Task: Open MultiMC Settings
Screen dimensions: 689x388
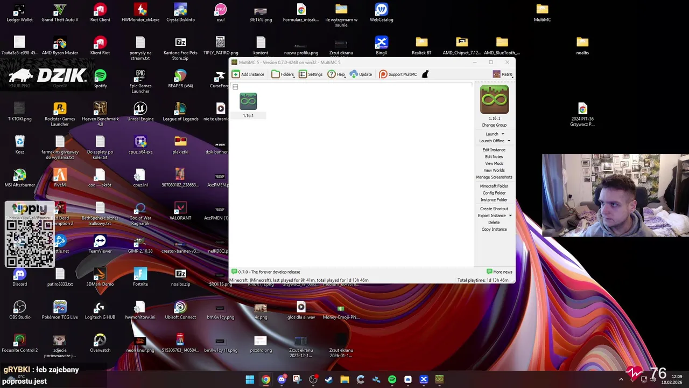Action: tap(311, 74)
